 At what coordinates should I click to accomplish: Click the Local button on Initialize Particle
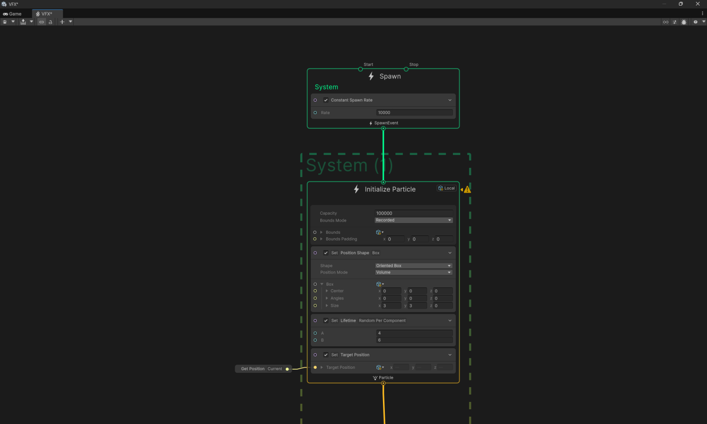coord(446,188)
